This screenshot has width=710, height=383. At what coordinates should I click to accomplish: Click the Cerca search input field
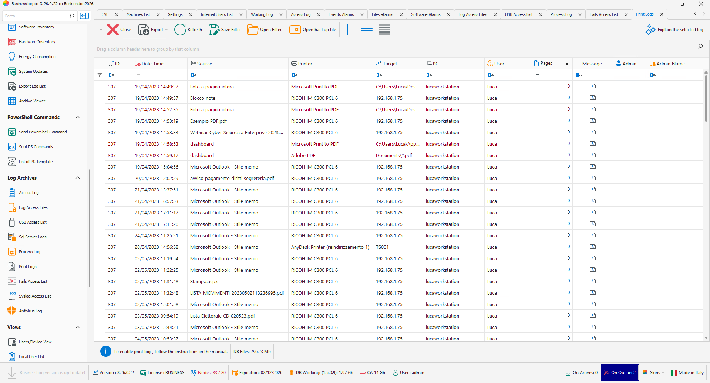pyautogui.click(x=35, y=16)
